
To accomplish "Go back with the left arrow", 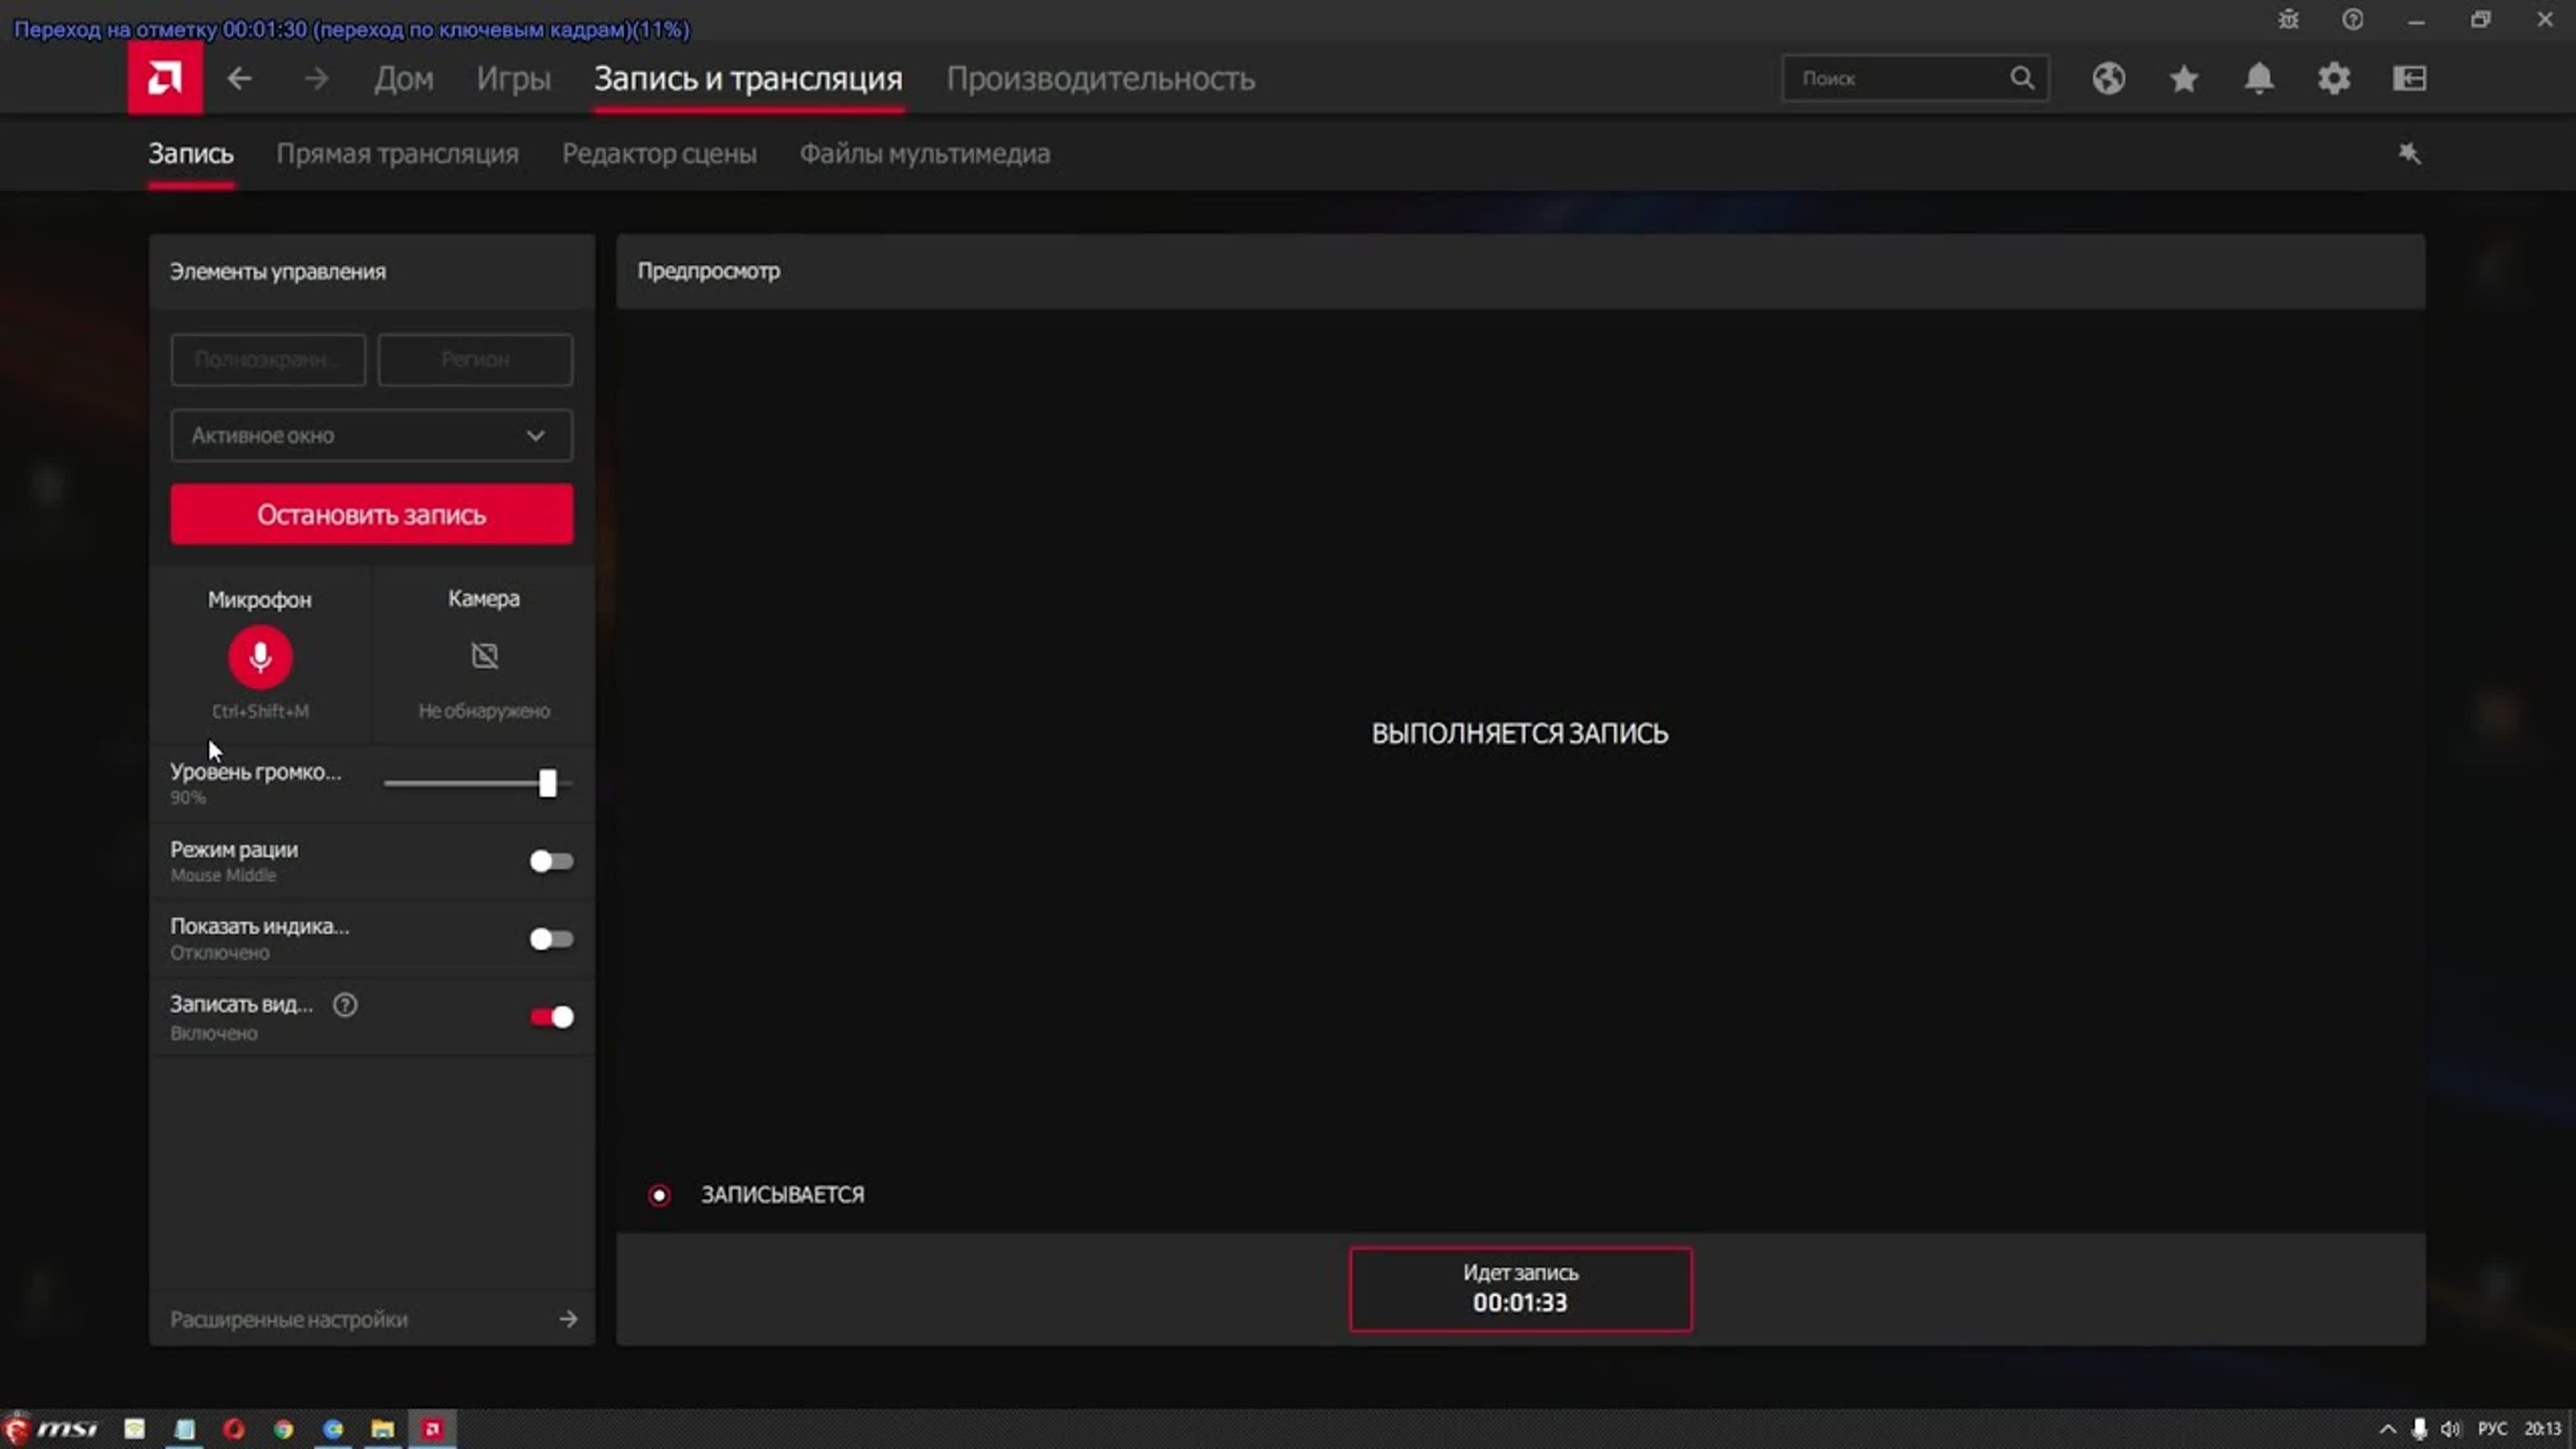I will 239,78.
